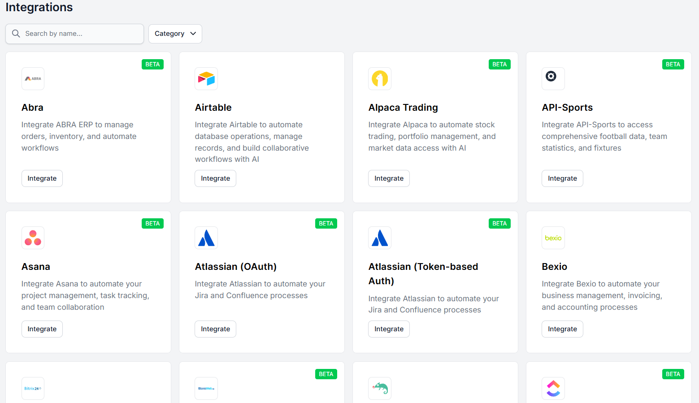This screenshot has width=699, height=403.
Task: Click the BETA badge on Asana card
Action: pyautogui.click(x=152, y=224)
